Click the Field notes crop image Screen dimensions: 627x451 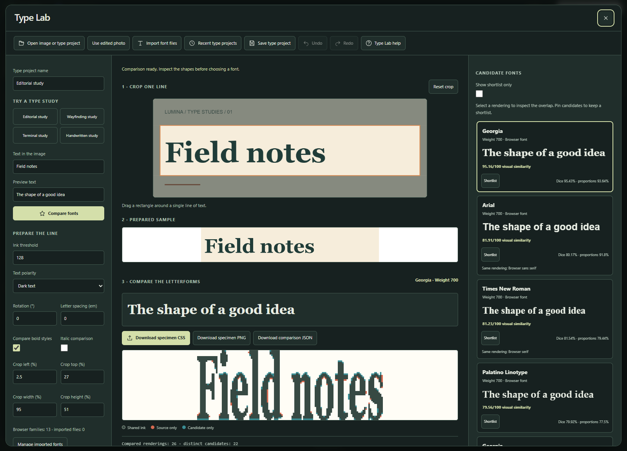coord(290,148)
